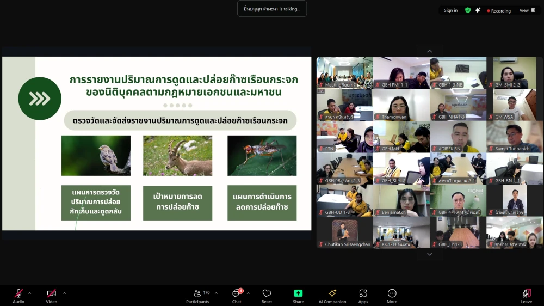Open the green encryption shield info
Viewport: 544px width, 306px height.
[468, 10]
